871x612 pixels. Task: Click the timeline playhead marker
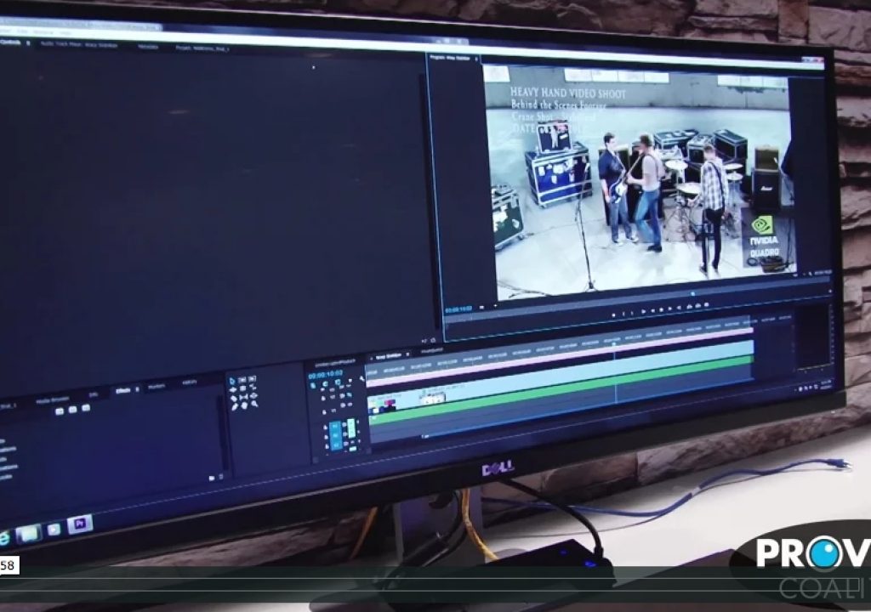(614, 344)
